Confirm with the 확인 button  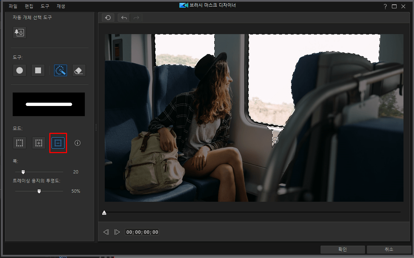point(343,249)
